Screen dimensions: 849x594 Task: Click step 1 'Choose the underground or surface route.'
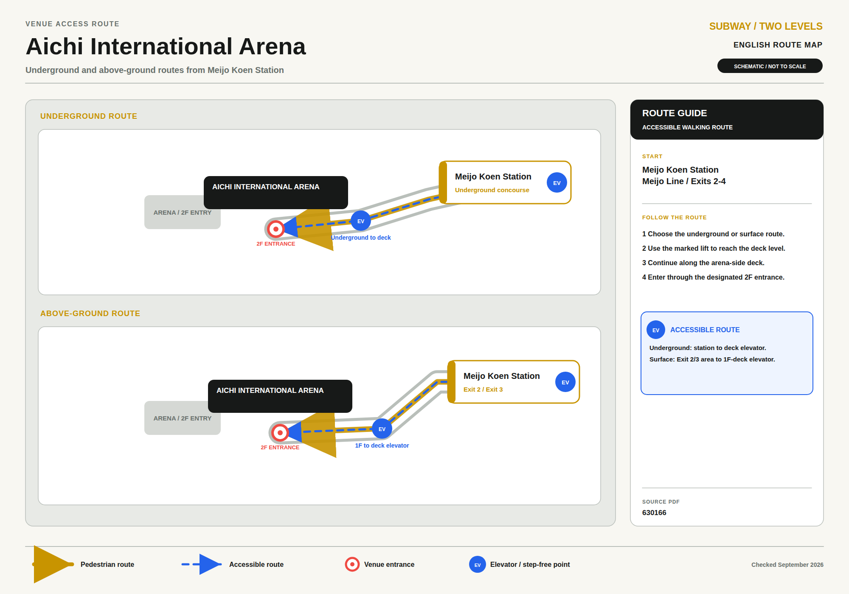tap(713, 234)
